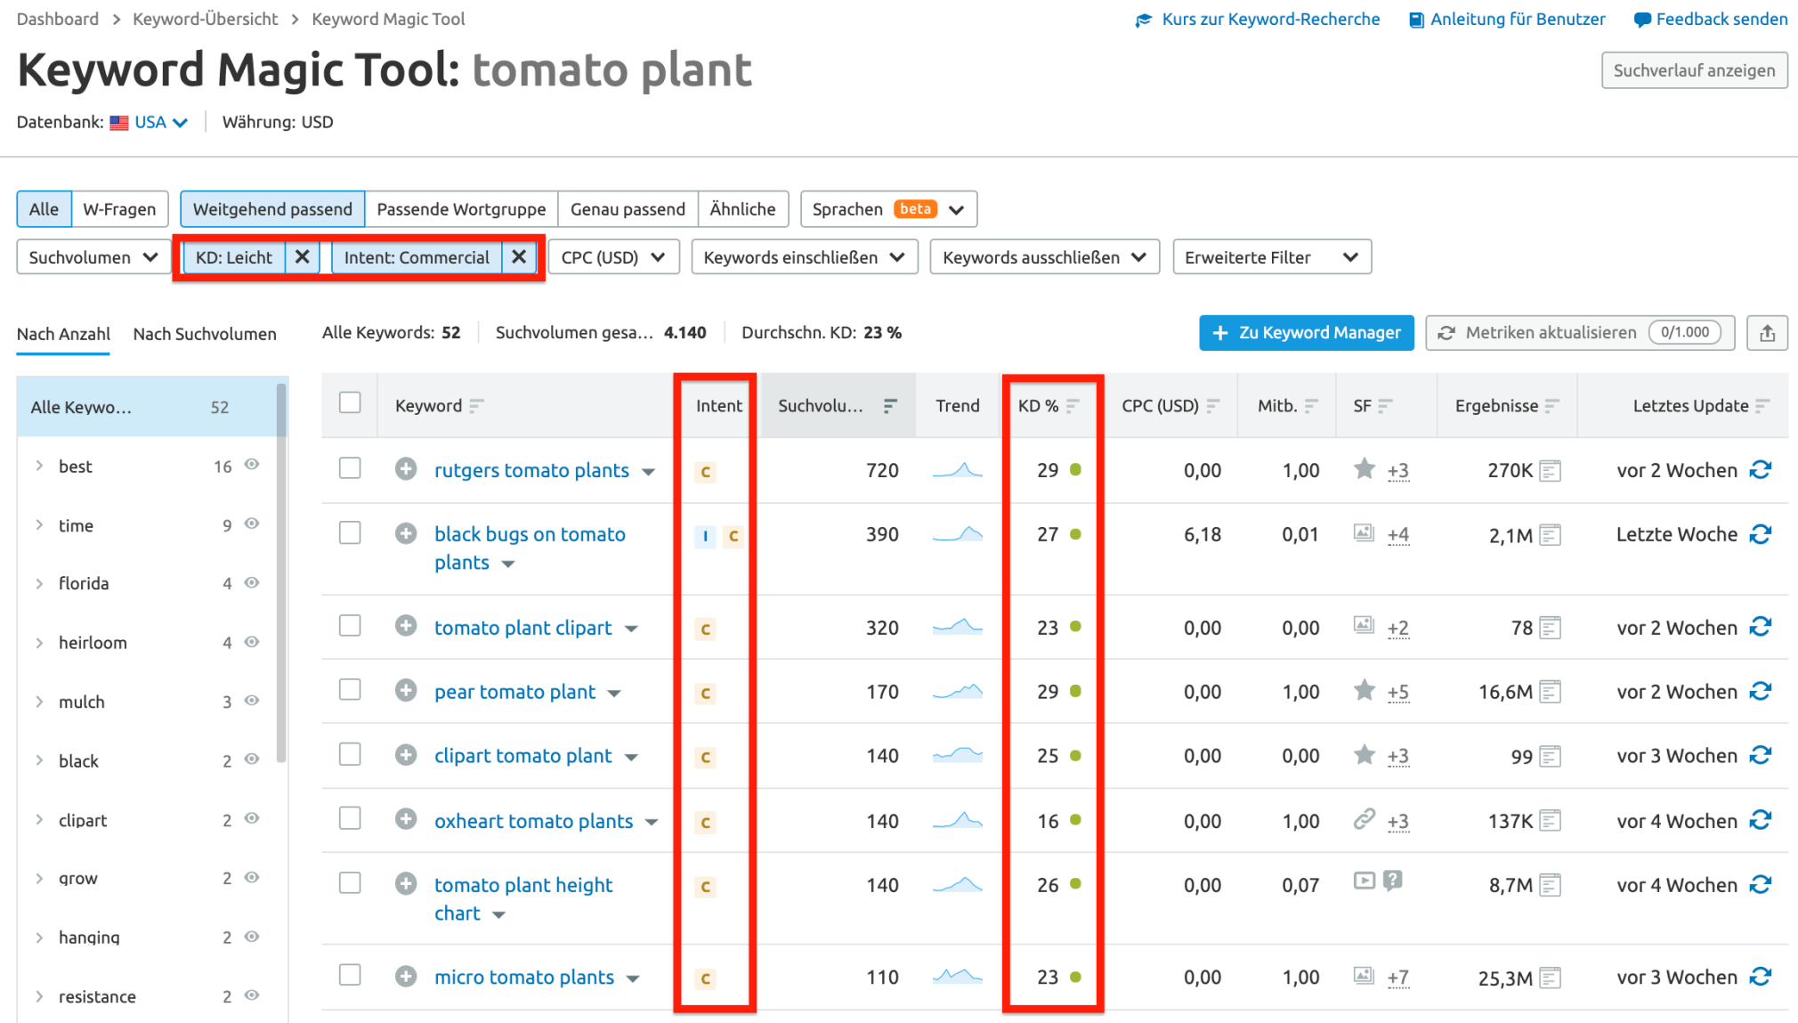Add pear tomato plant via plus icon
Viewport: 1798px width, 1023px height.
click(x=406, y=690)
